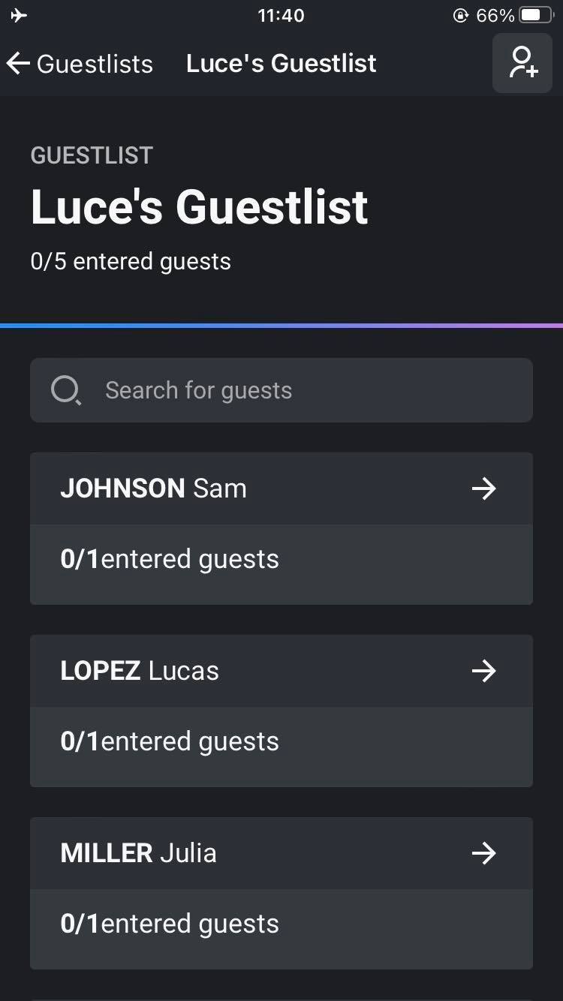Tap the rotation lock status icon

(x=461, y=15)
